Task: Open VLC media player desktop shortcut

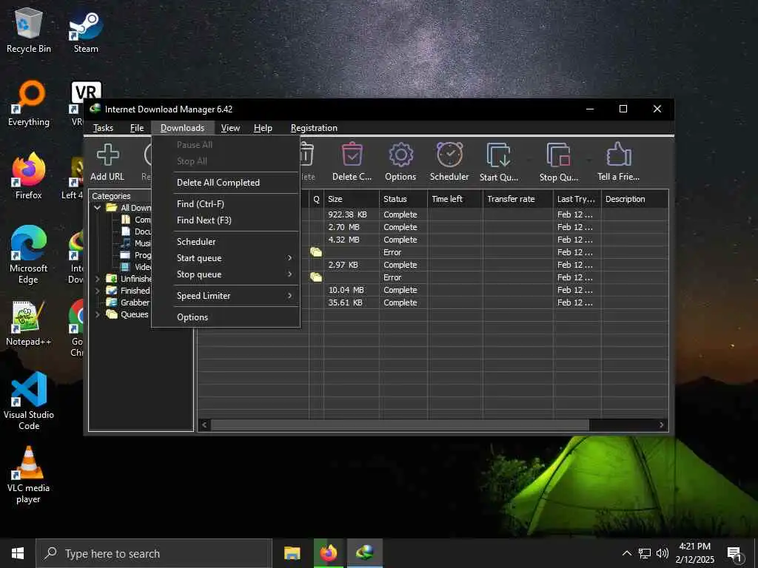Action: [x=29, y=476]
